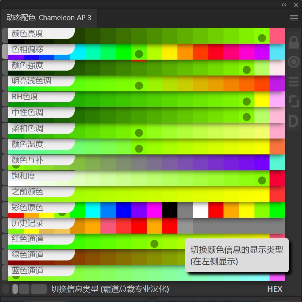Click the three-lines icon in right sidebar
The width and height of the screenshot is (302, 302).
click(x=294, y=82)
